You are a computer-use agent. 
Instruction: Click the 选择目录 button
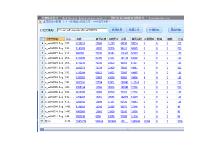(x=116, y=30)
